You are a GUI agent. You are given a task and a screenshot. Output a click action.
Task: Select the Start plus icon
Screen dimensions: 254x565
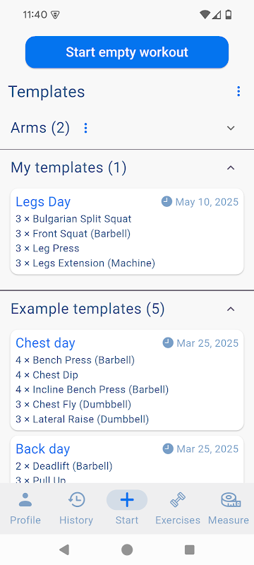127,500
